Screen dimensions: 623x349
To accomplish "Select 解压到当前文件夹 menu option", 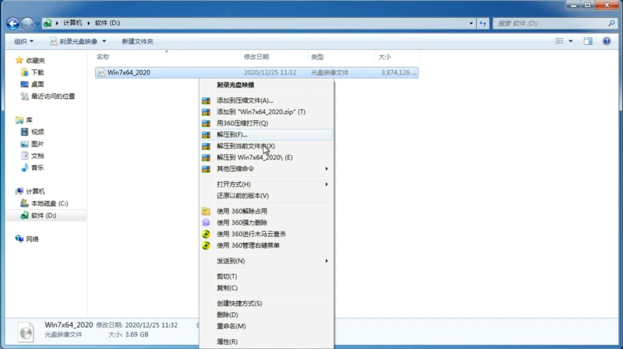I will pyautogui.click(x=246, y=146).
